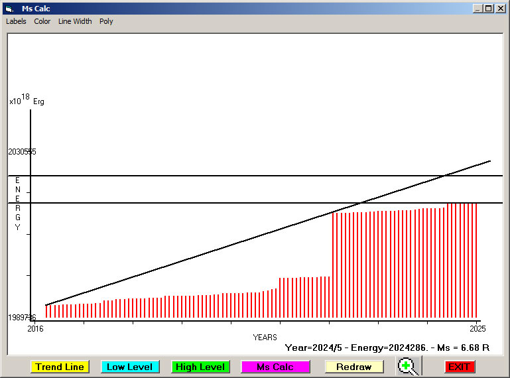This screenshot has width=510, height=378.
Task: Click the lower horizontal level line on the chart
Action: [199, 203]
